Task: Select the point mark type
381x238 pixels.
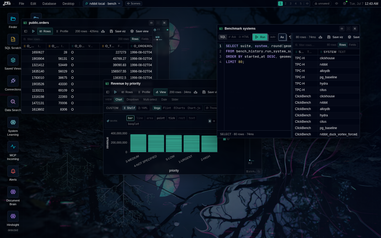Action: point(161,118)
